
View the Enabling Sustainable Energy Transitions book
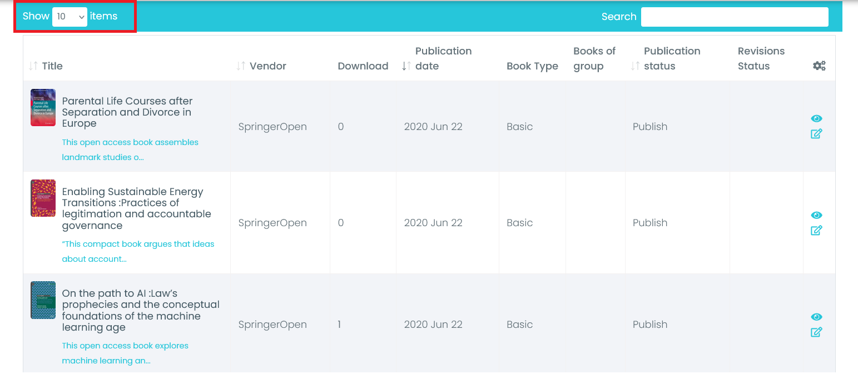tap(816, 215)
